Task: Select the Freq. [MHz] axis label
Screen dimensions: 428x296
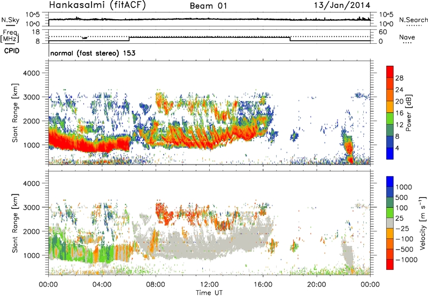Action: (10, 36)
